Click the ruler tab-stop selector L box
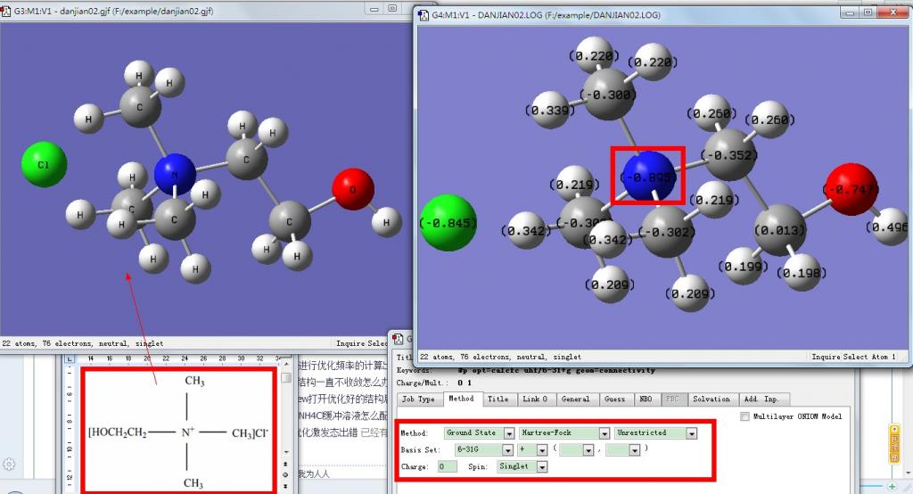 [70, 358]
